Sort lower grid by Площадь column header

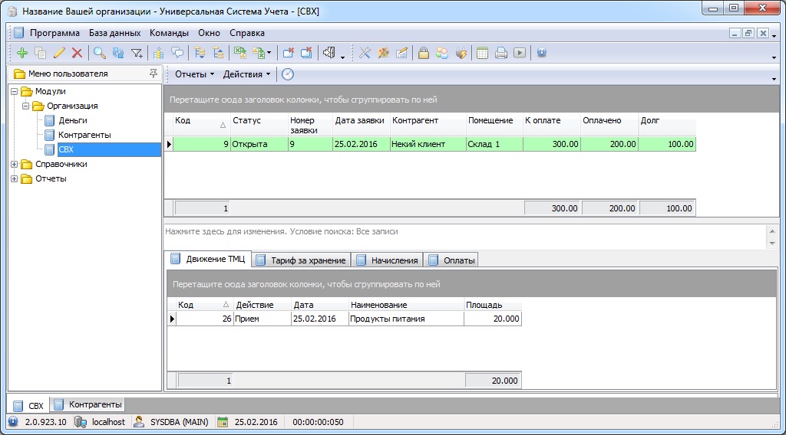(493, 305)
